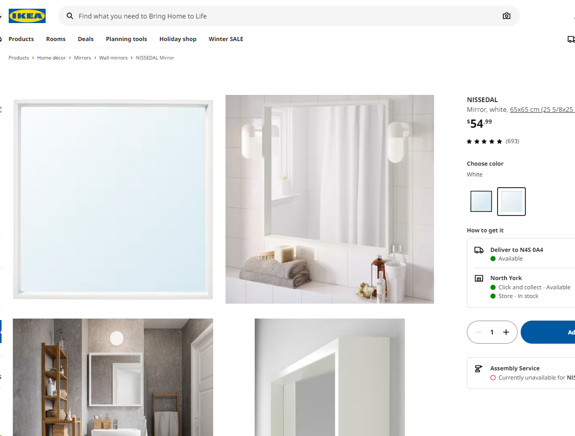This screenshot has height=436, width=575.
Task: Click the search magnifier icon
Action: pyautogui.click(x=70, y=16)
